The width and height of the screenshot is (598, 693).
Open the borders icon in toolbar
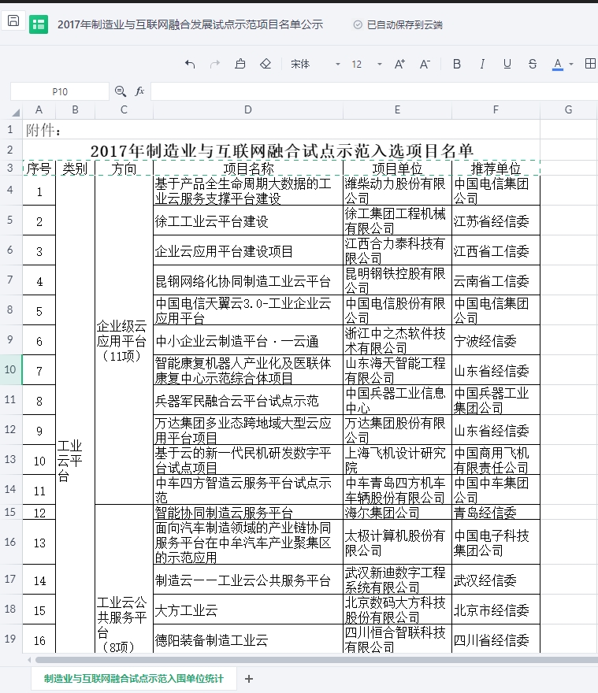point(590,64)
